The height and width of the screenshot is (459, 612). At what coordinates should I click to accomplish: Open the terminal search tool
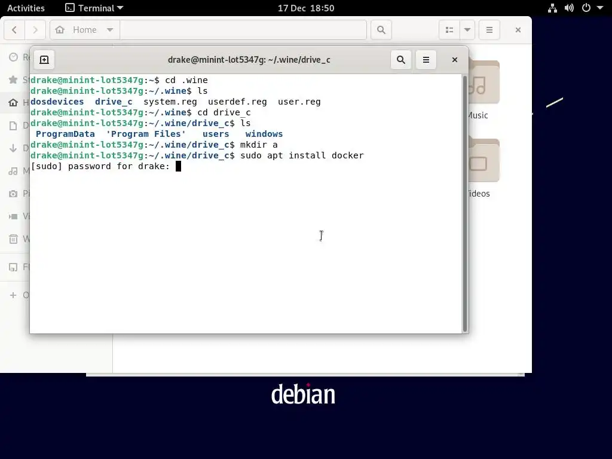coord(401,60)
